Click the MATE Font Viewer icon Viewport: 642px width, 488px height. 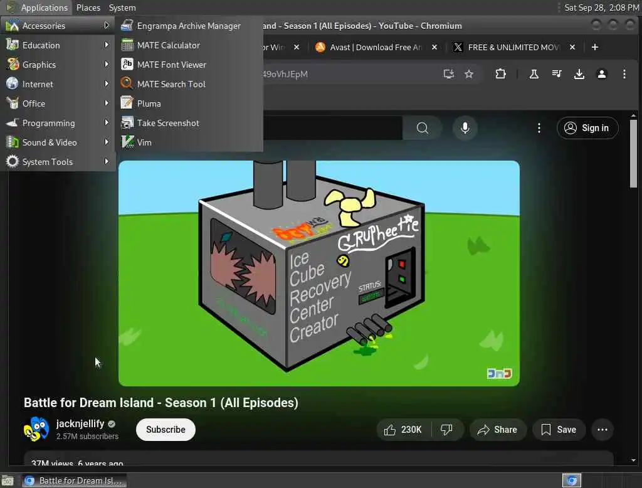[127, 65]
